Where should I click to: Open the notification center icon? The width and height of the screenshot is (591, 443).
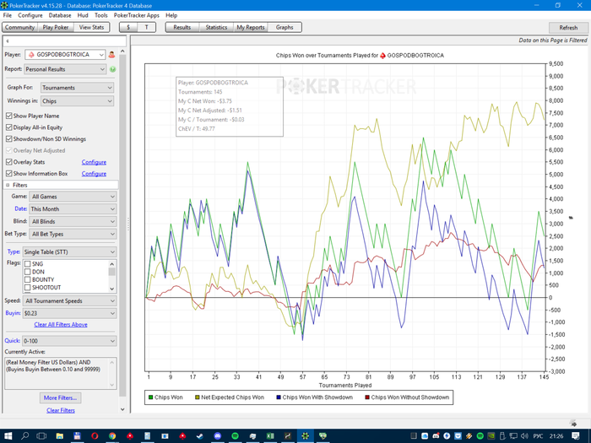tap(576, 436)
